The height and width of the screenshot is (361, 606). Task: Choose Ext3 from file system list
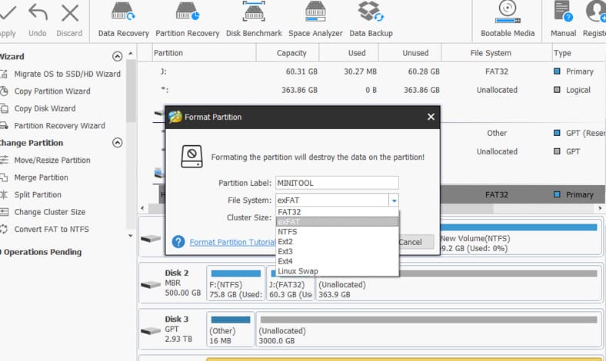click(337, 251)
